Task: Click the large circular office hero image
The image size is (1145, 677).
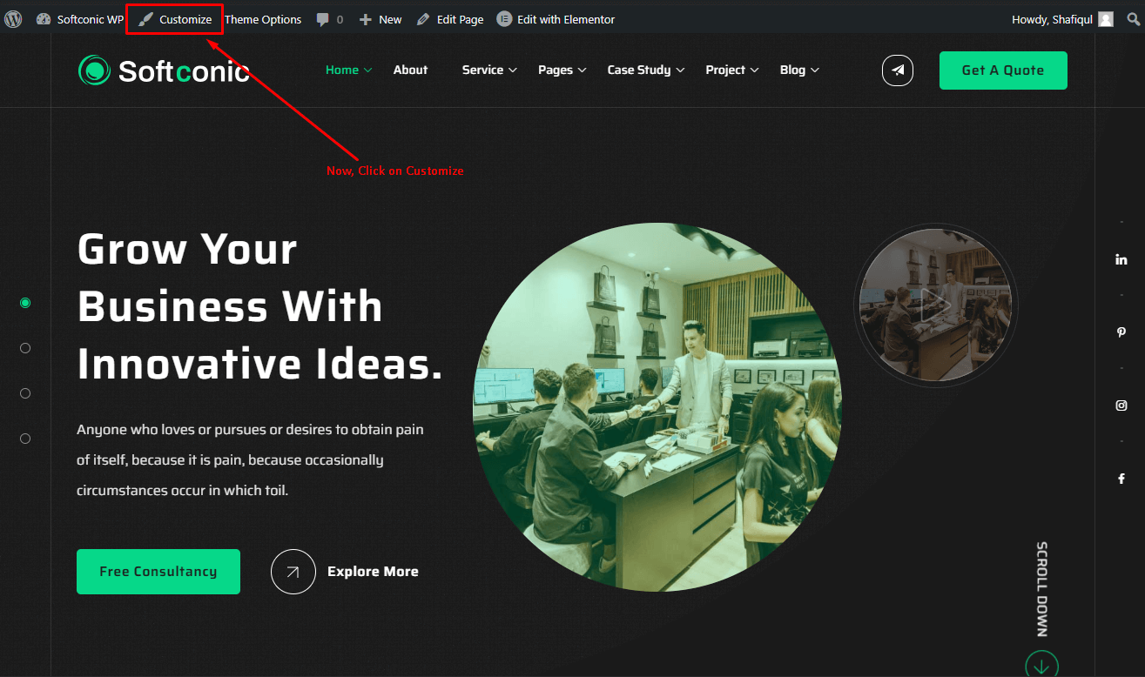Action: (x=657, y=407)
